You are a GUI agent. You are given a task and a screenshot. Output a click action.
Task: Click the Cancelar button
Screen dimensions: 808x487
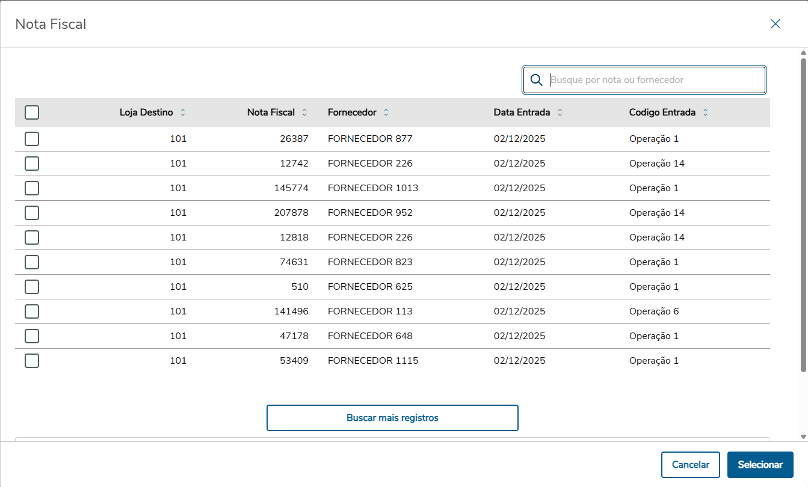tap(690, 465)
